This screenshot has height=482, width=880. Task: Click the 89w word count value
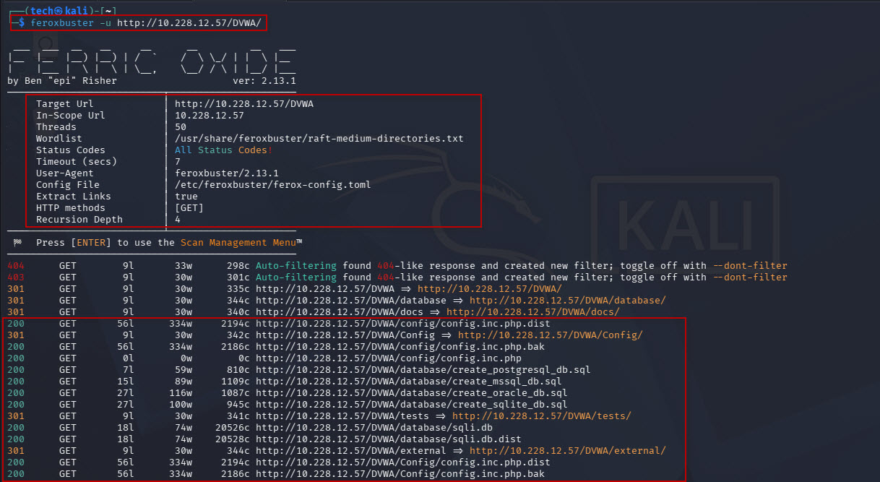[x=184, y=382]
